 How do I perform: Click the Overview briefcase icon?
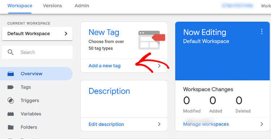pos(10,74)
